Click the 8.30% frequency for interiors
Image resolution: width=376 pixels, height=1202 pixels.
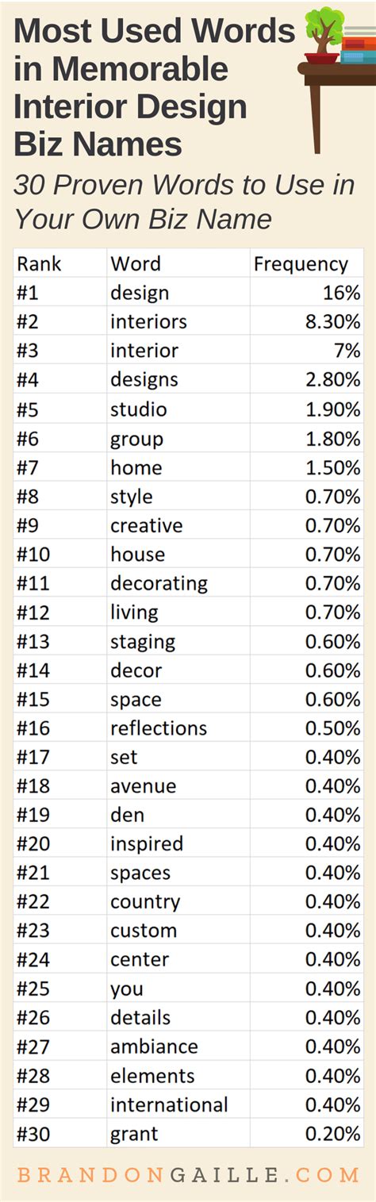point(333,321)
